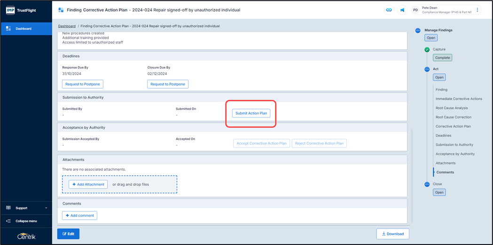Click the Close stage status circle
The width and height of the screenshot is (493, 245).
427,184
